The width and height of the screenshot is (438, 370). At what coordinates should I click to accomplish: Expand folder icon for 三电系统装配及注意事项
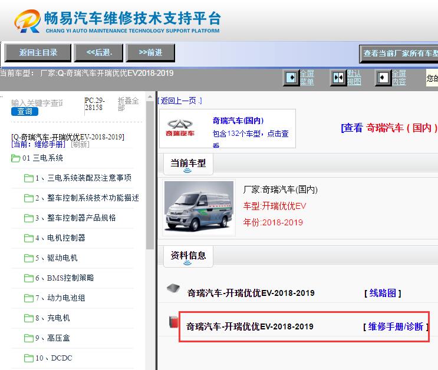coord(28,178)
